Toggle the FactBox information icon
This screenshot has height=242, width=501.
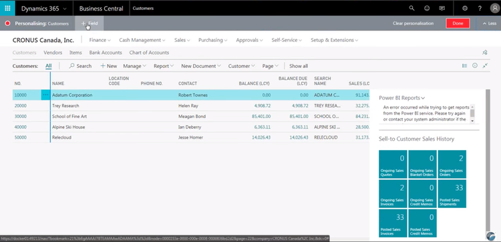[475, 66]
